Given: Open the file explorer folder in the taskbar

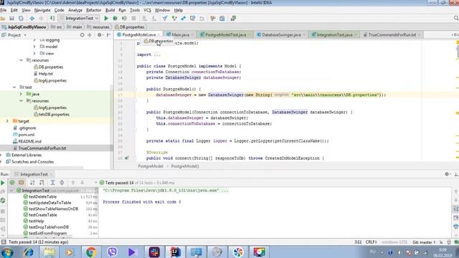Looking at the screenshot, I should pyautogui.click(x=49, y=252).
